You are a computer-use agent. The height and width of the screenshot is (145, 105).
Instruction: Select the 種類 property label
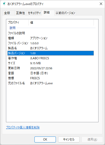tap(11, 38)
